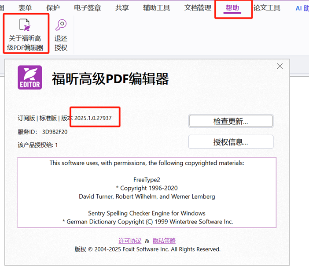
Task: Click the Copyright 1996-2020 line
Action: (x=147, y=188)
